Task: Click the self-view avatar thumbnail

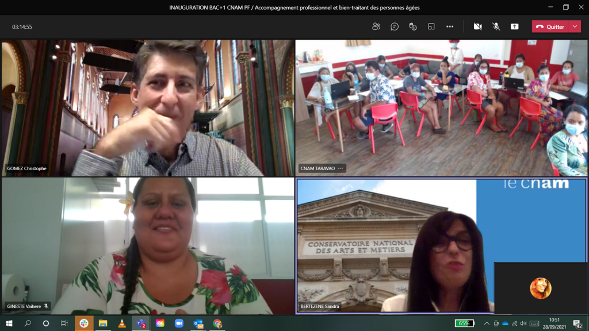Action: 541,288
